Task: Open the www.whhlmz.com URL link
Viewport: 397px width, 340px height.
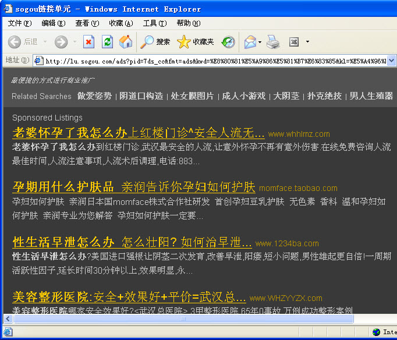Action: 299,134
